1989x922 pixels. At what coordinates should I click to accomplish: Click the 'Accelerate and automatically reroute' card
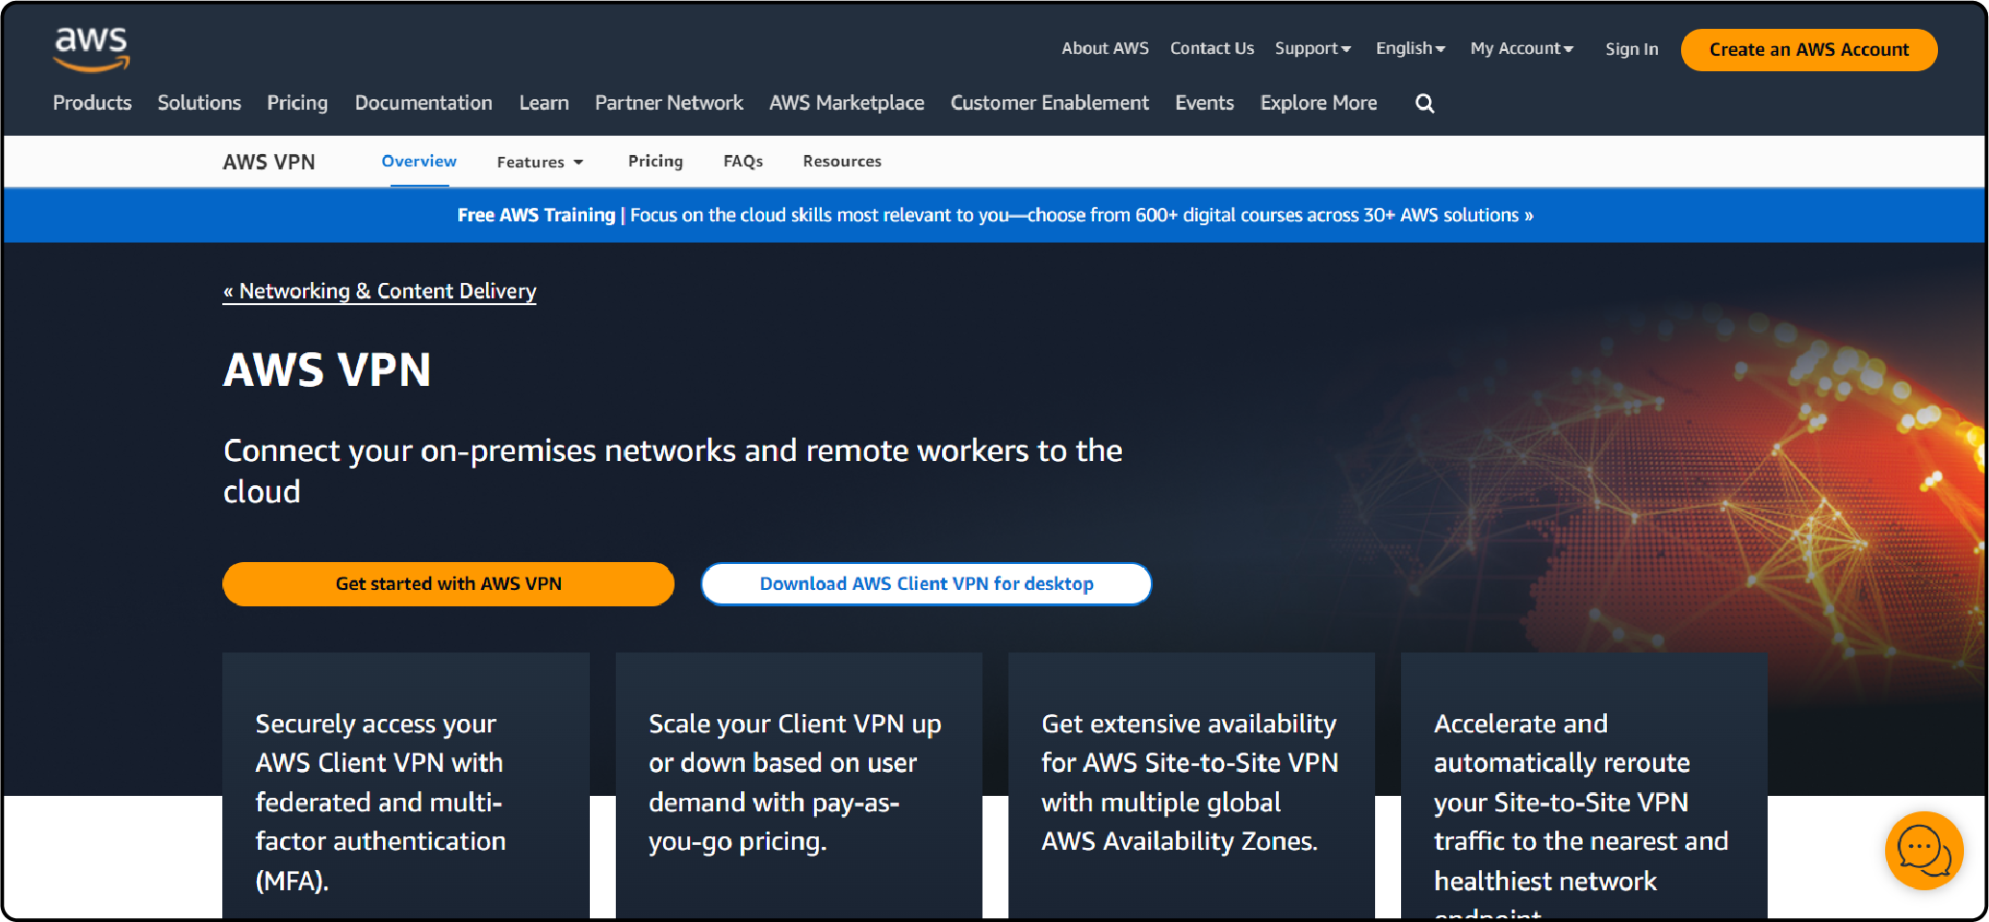[1584, 785]
